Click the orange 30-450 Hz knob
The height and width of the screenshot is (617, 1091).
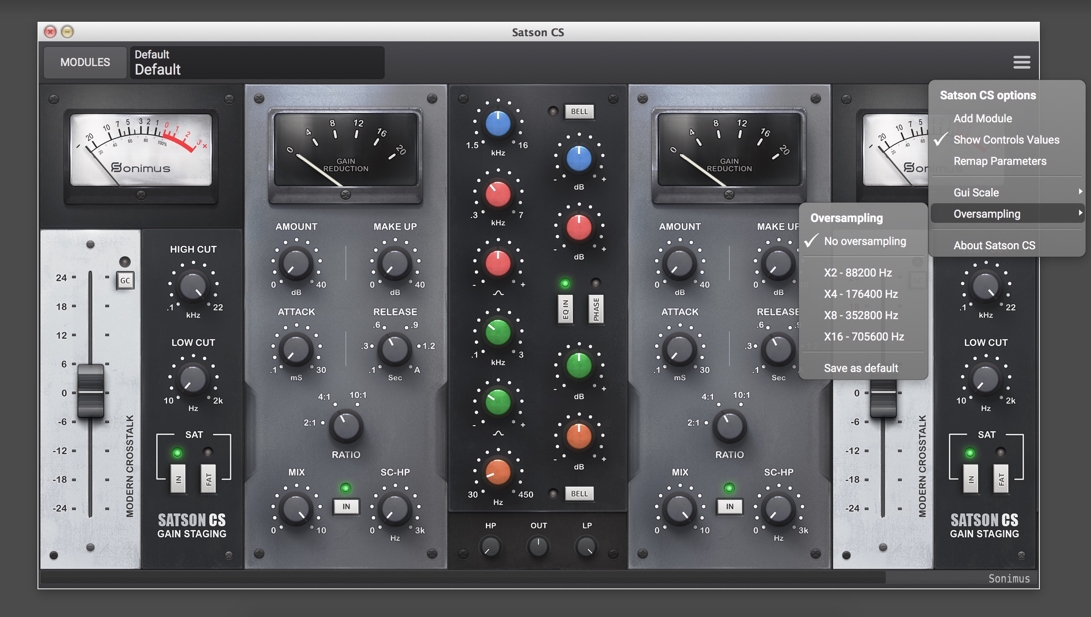(498, 472)
